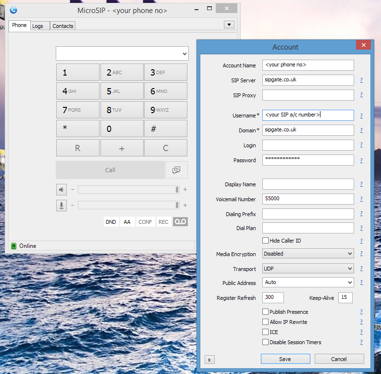Toggle DND do-not-disturb button
381x374 pixels.
111,222
